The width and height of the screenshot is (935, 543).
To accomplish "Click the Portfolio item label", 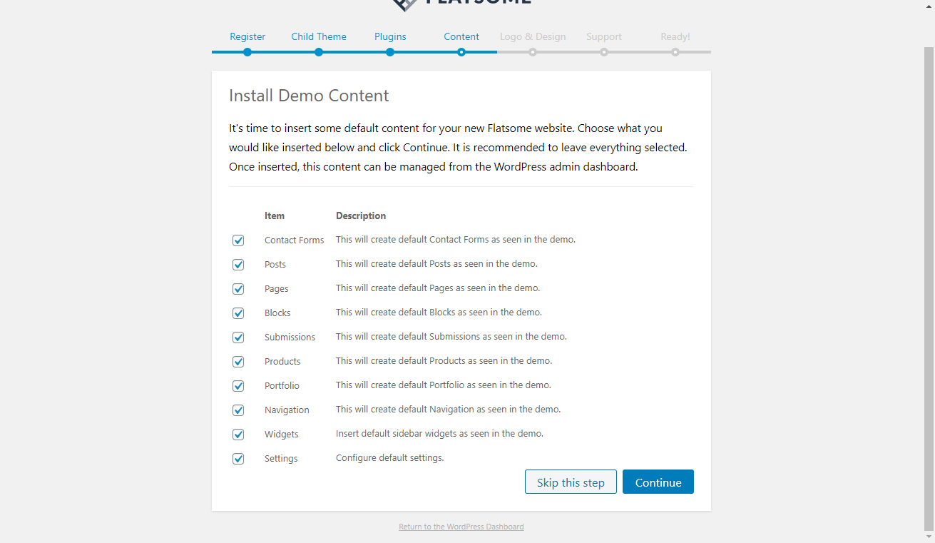I will pos(282,386).
